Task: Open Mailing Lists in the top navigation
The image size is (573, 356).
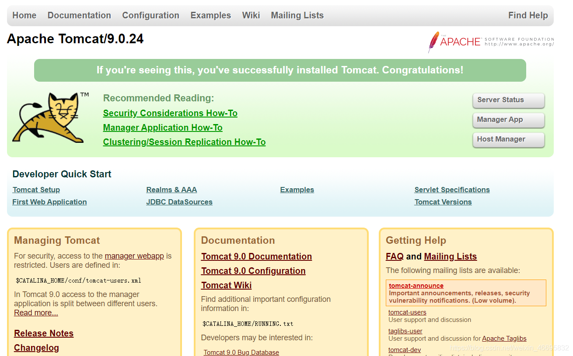Action: [x=297, y=15]
